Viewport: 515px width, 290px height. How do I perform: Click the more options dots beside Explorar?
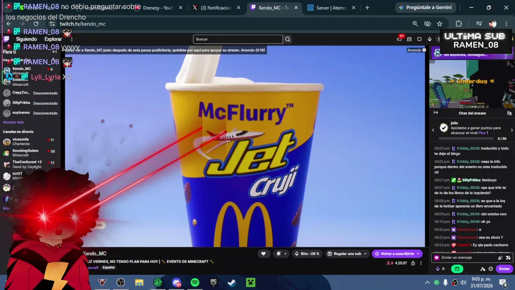click(72, 39)
